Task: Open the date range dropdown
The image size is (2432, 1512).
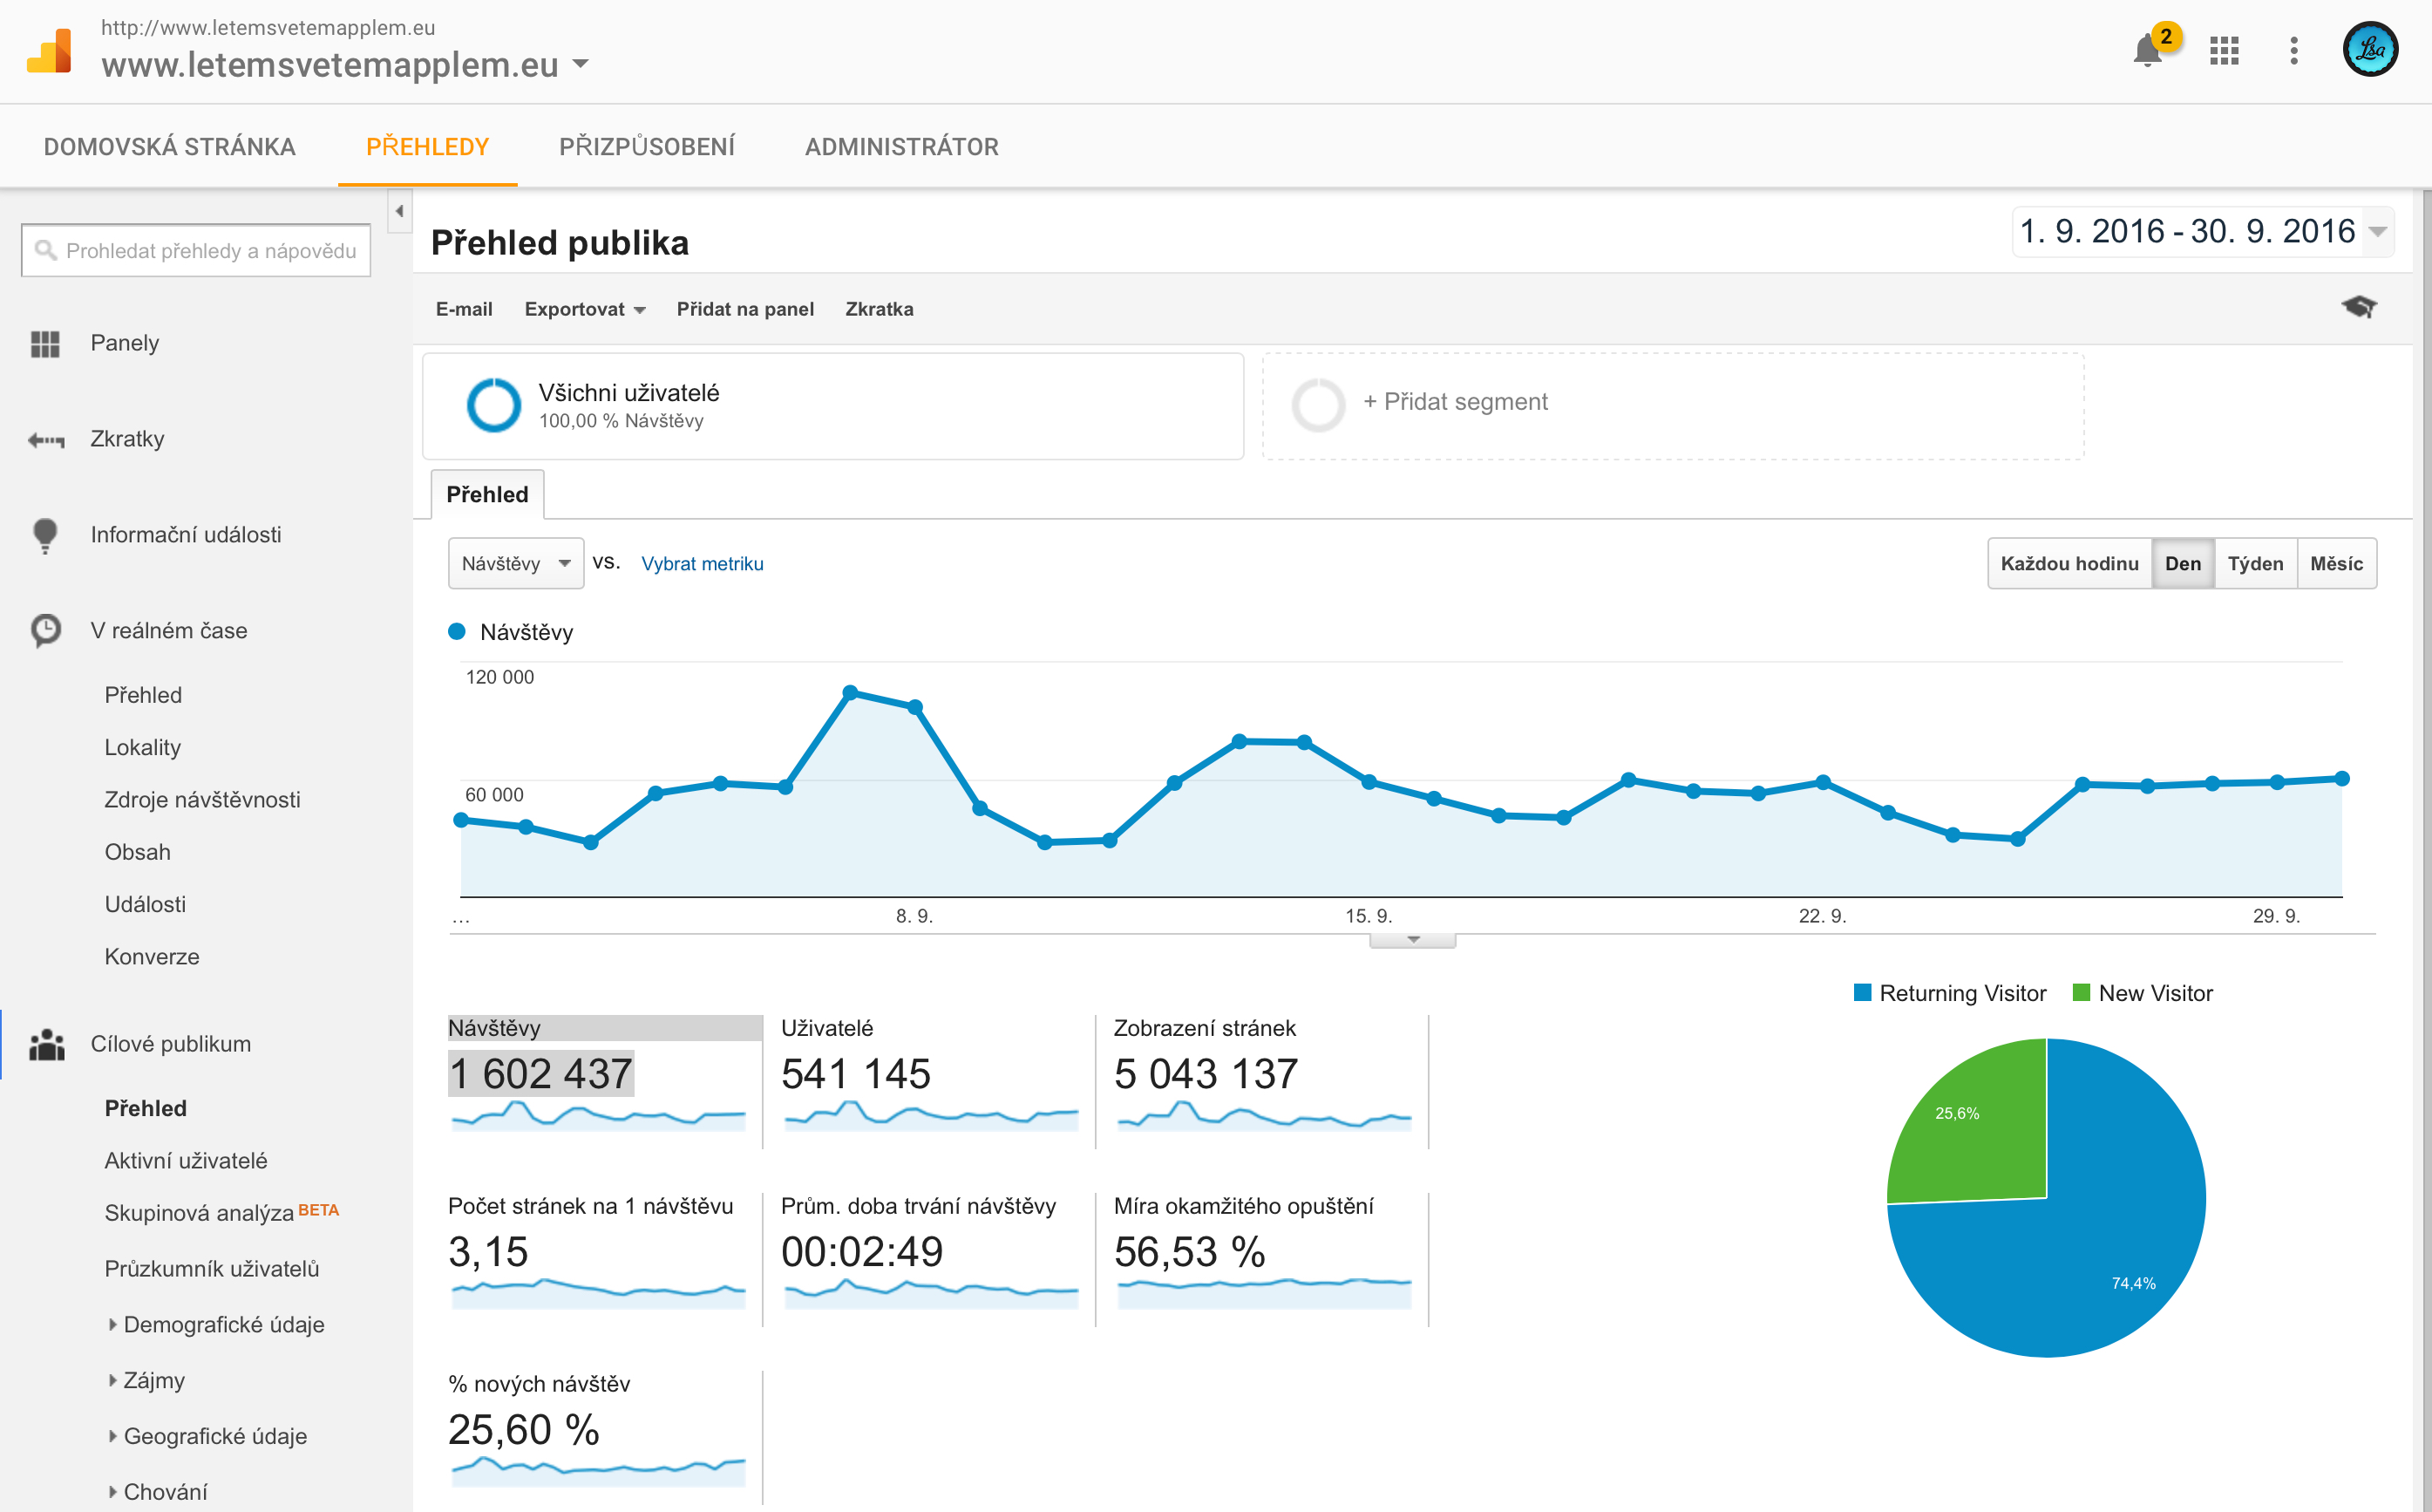Action: 2201,232
